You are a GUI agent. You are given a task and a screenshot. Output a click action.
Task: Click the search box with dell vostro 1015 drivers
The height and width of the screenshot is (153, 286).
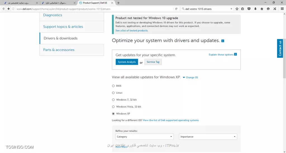tap(207, 9)
